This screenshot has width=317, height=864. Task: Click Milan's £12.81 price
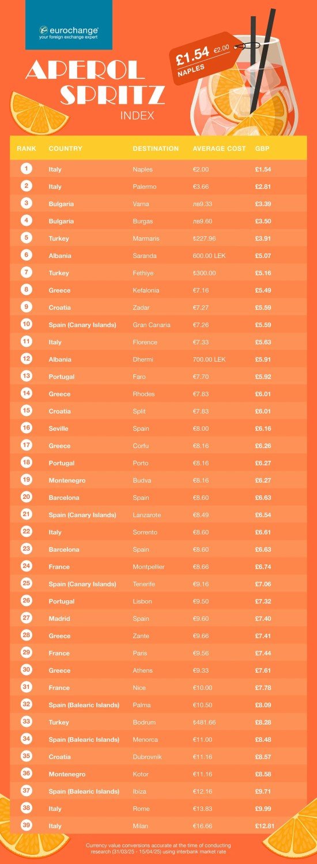tap(265, 826)
